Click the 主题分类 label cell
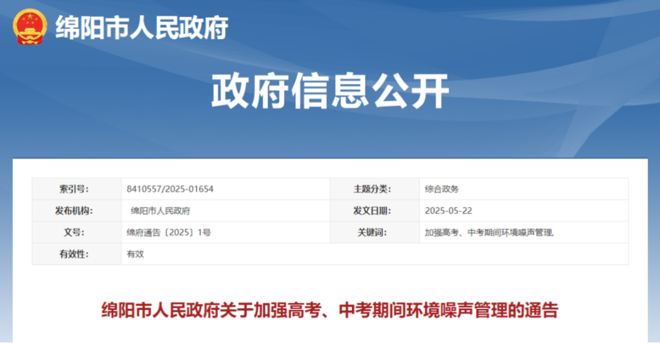660x343 pixels. click(375, 189)
